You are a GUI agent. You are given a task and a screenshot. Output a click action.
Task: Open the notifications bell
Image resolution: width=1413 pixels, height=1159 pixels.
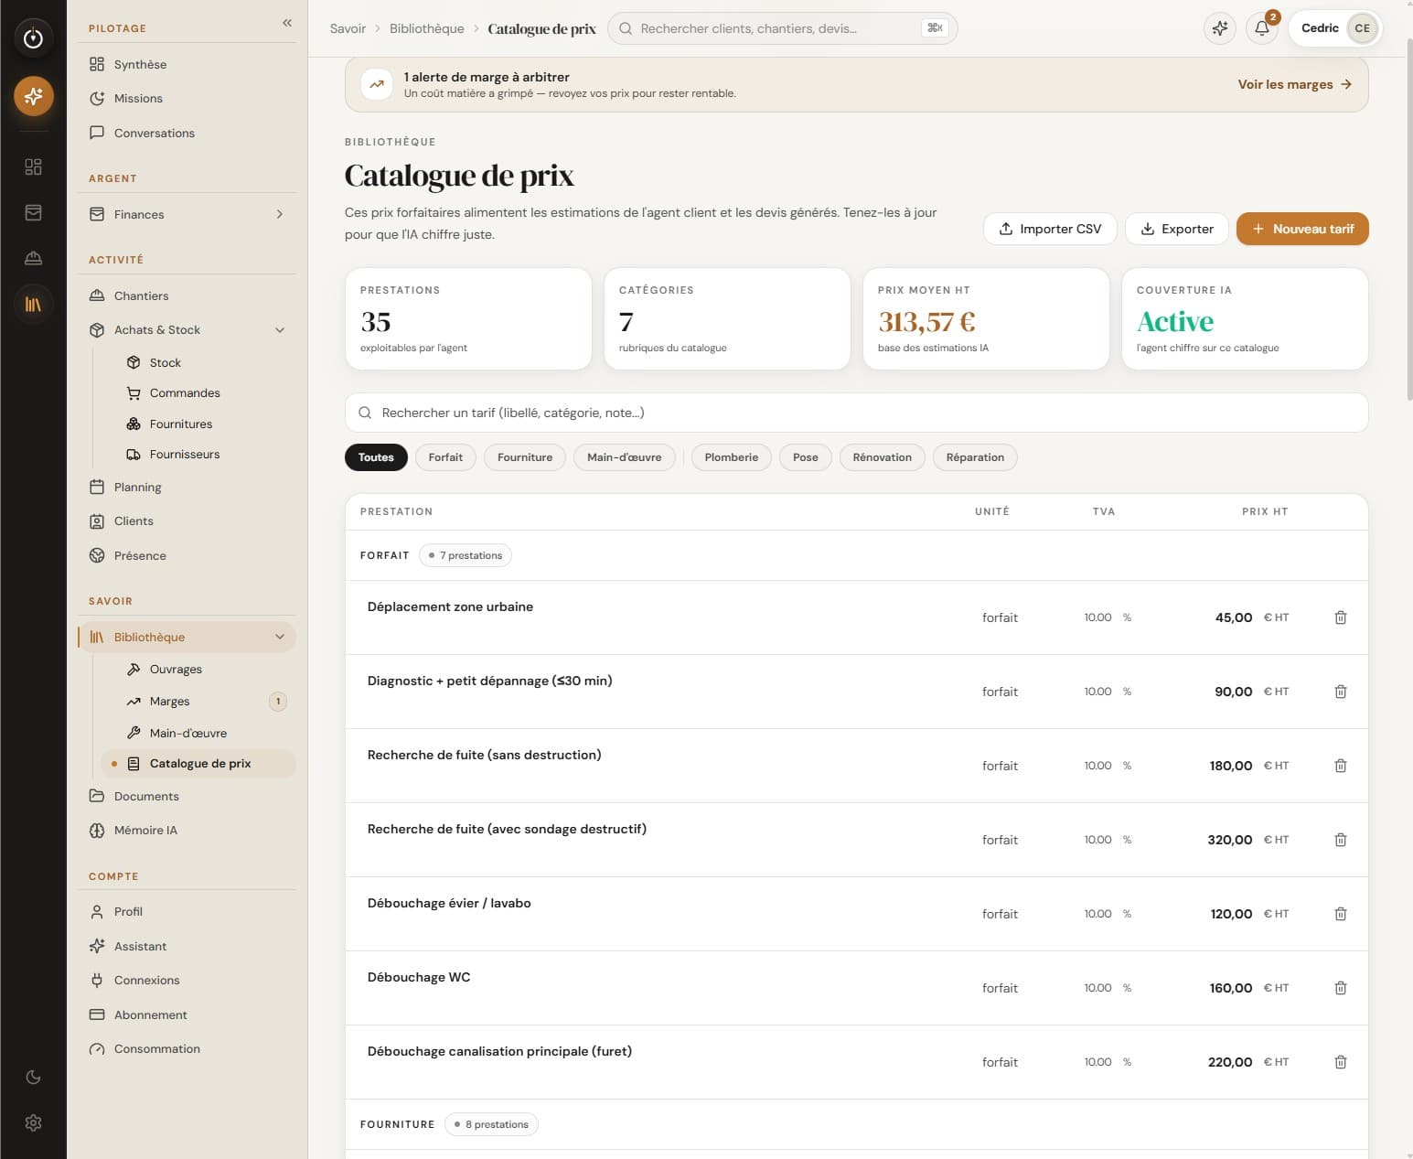[x=1262, y=28]
